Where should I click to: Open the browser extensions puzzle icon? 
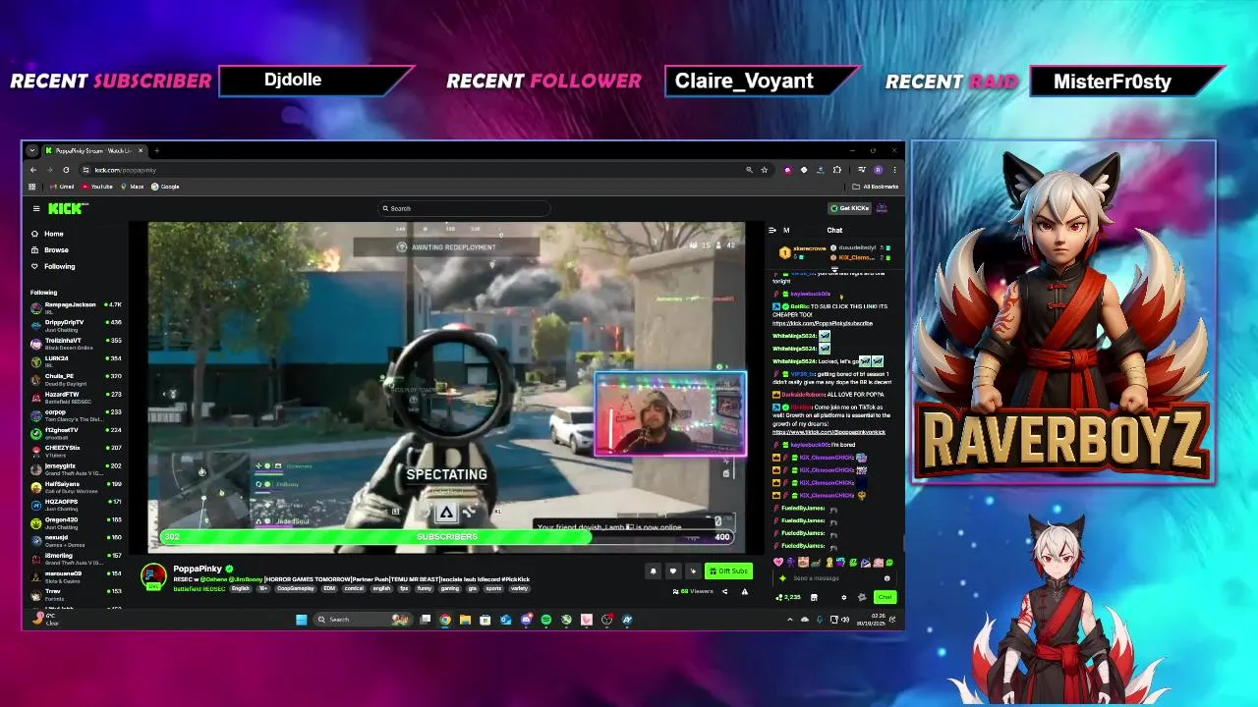point(836,170)
